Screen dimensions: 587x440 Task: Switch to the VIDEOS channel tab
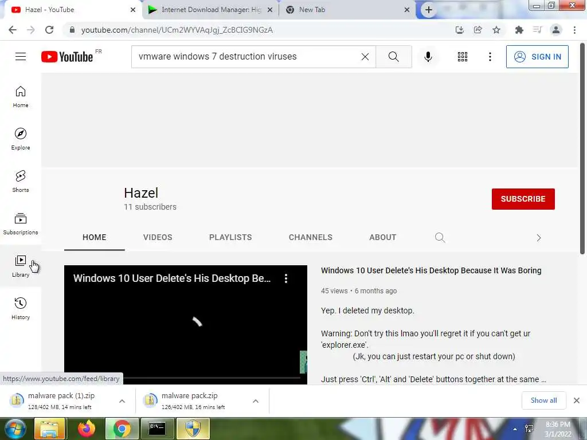[x=158, y=238]
